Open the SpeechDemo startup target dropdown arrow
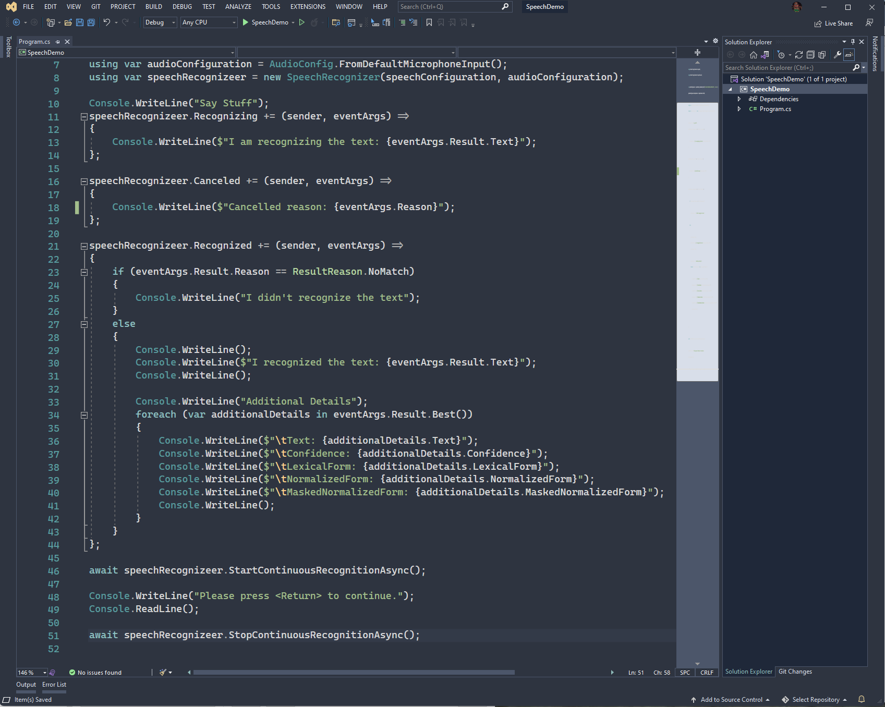 (293, 22)
